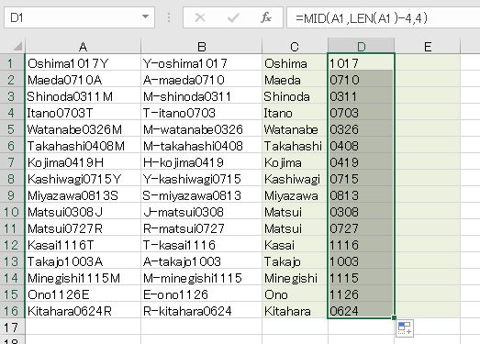
Task: Confirm formula with checkmark icon
Action: (x=233, y=17)
